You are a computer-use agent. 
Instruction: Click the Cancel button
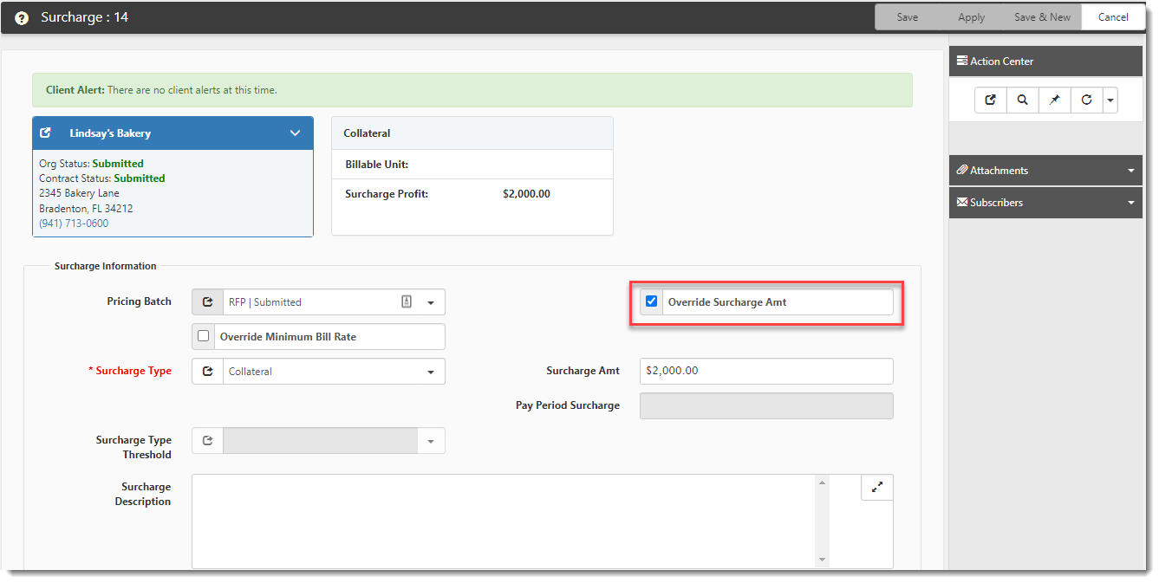pyautogui.click(x=1113, y=17)
